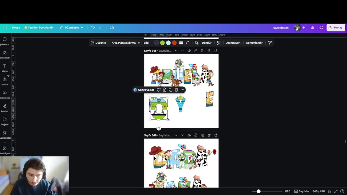Viewport: 347px width, 195px height.
Task: Click the cloud save status icon
Action: pos(112,28)
